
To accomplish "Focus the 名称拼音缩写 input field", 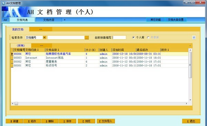I will pyautogui.click(x=119, y=38).
